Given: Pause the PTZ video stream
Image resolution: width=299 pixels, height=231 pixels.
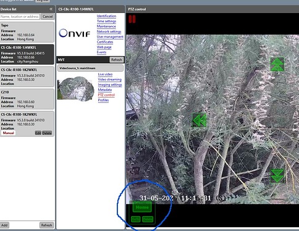Looking at the screenshot, I should click(132, 19).
